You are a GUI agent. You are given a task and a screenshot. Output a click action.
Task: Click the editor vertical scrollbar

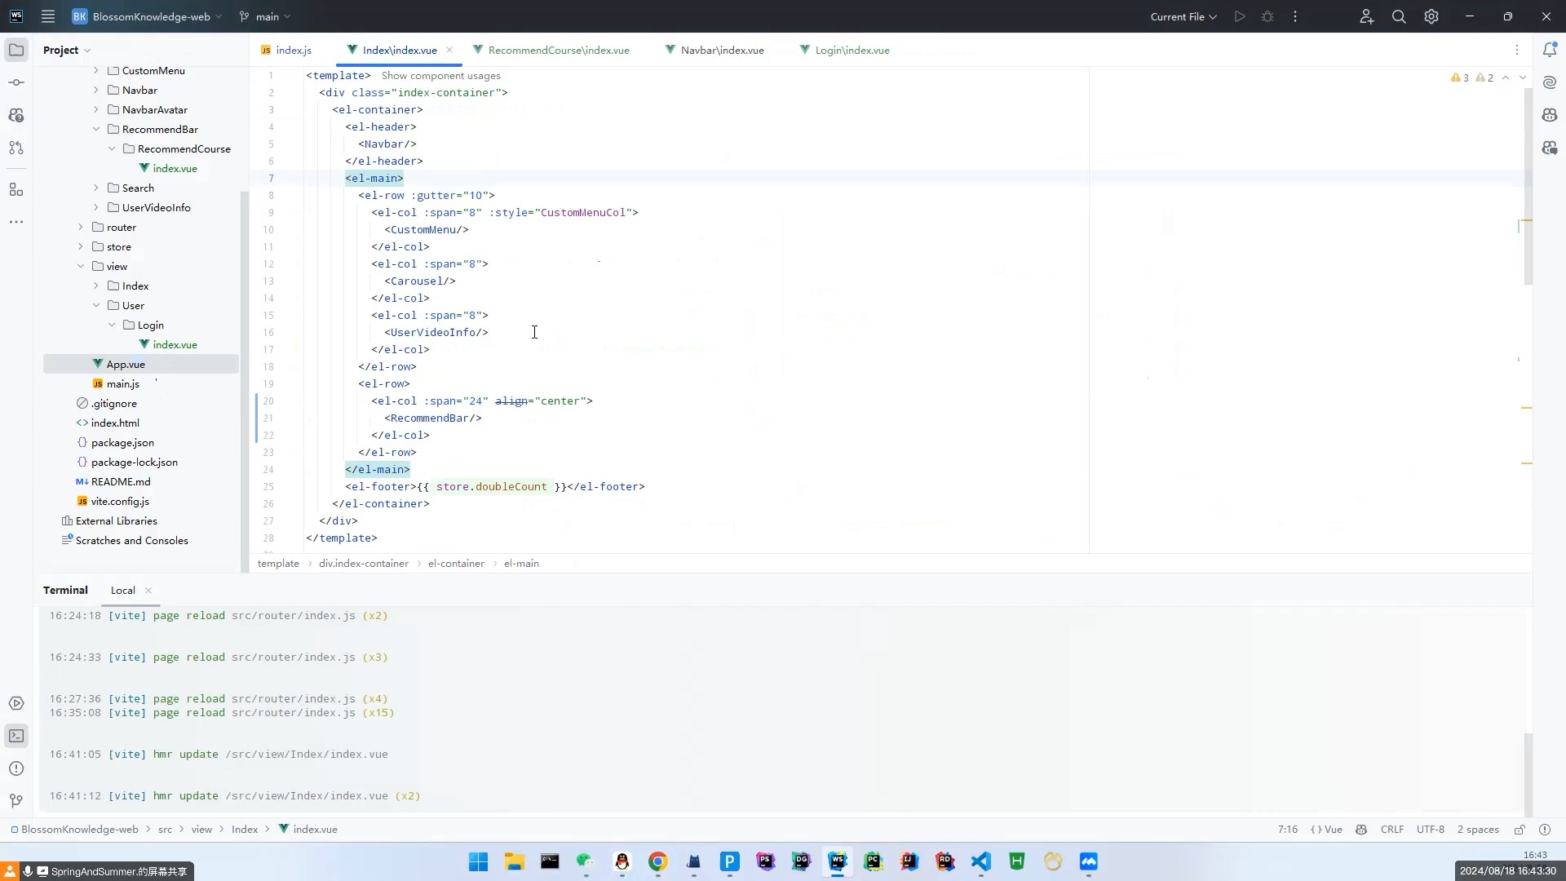1528,188
